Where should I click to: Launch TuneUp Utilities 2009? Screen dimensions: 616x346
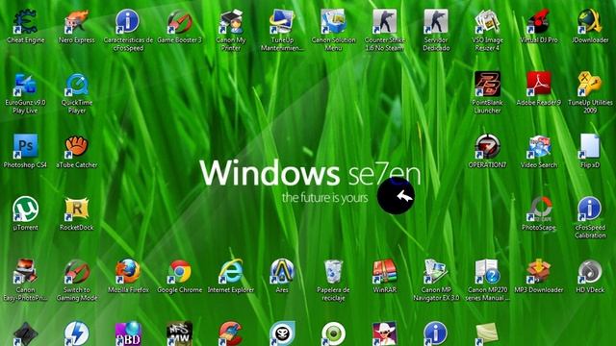coord(590,84)
